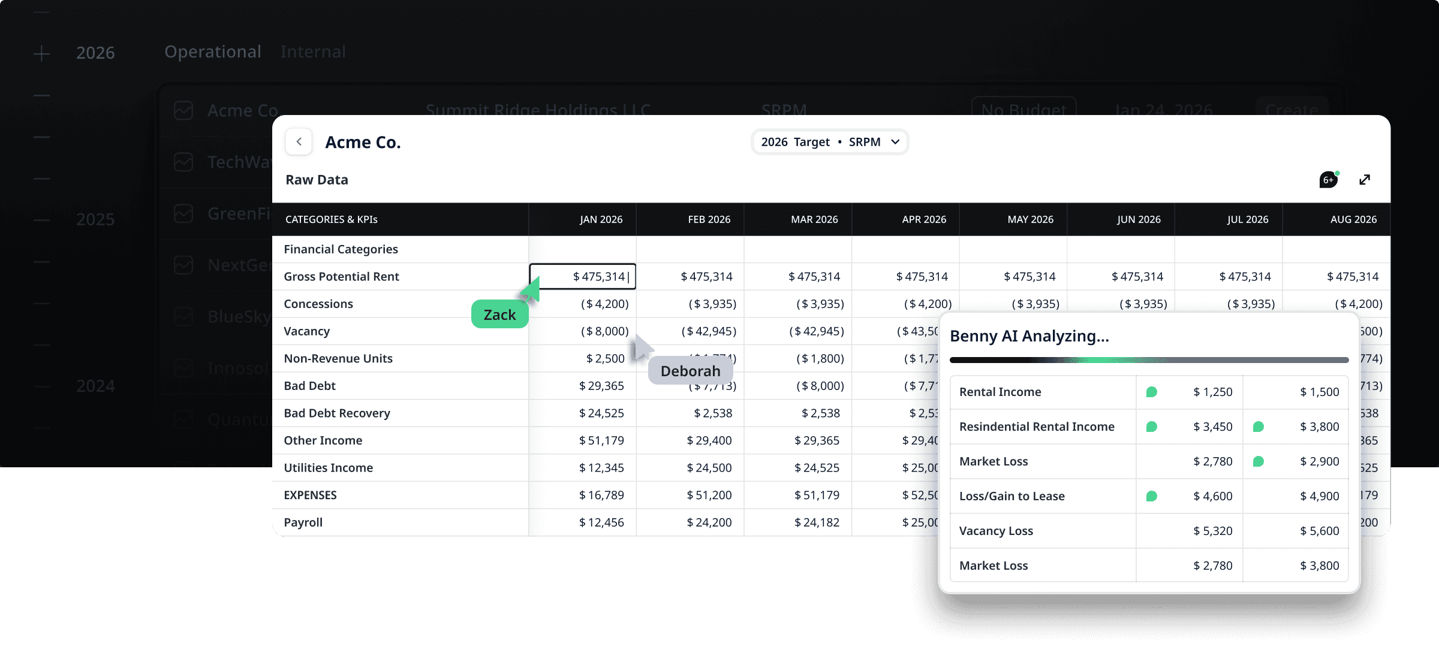1439x647 pixels.
Task: Collapse the 2024 year section
Action: (x=41, y=386)
